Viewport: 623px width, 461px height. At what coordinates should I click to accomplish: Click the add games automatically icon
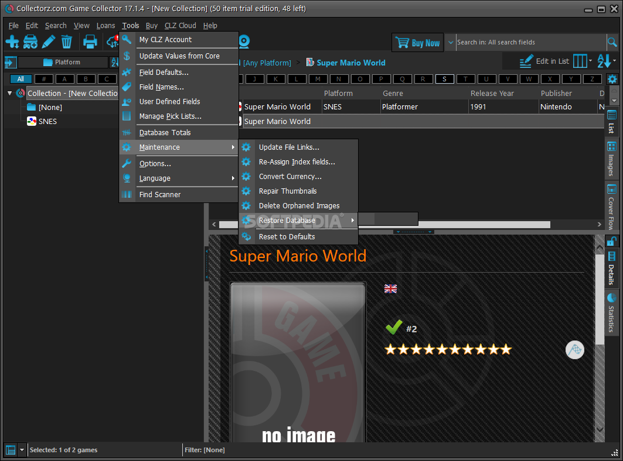tap(30, 42)
